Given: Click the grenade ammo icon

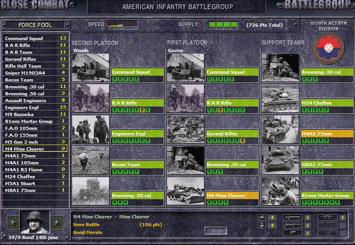Looking at the screenshot, I should [x=262, y=217].
